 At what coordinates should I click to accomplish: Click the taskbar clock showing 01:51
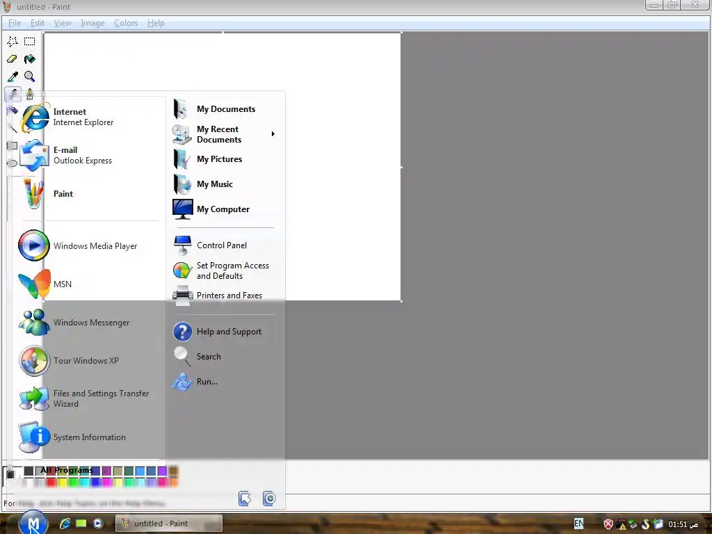pyautogui.click(x=684, y=524)
